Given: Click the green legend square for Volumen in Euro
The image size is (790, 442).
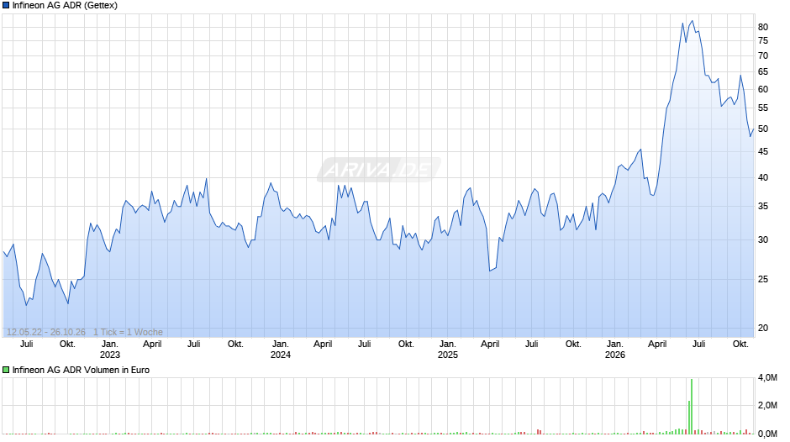Looking at the screenshot, I should pos(6,370).
